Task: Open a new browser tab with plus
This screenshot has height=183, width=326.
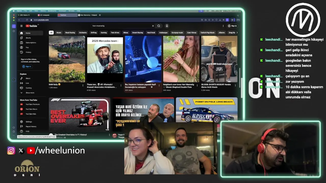Action: 100,15
